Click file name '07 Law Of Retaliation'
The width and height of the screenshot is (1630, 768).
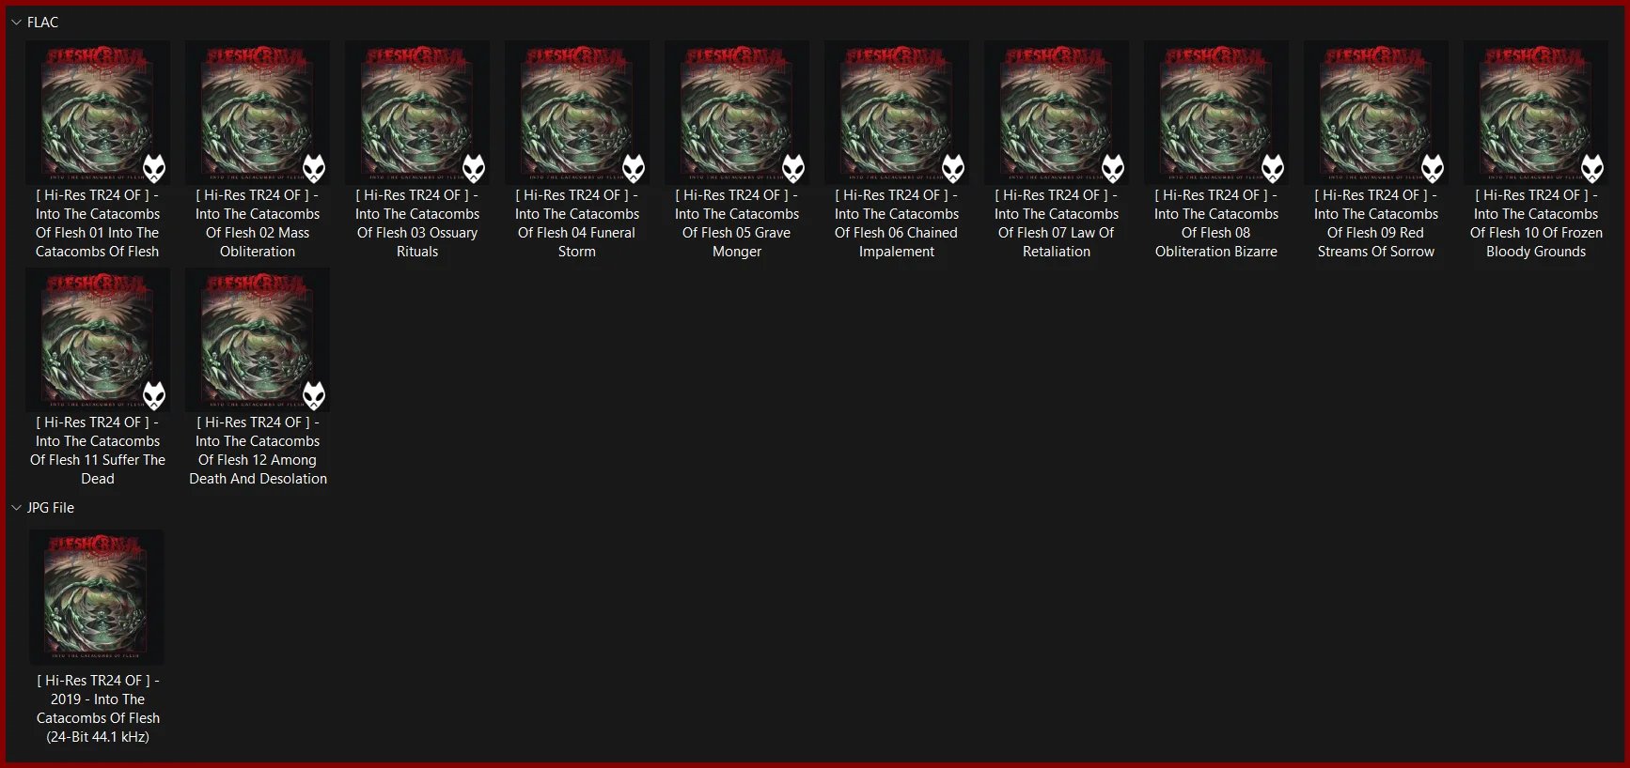[x=1057, y=223]
